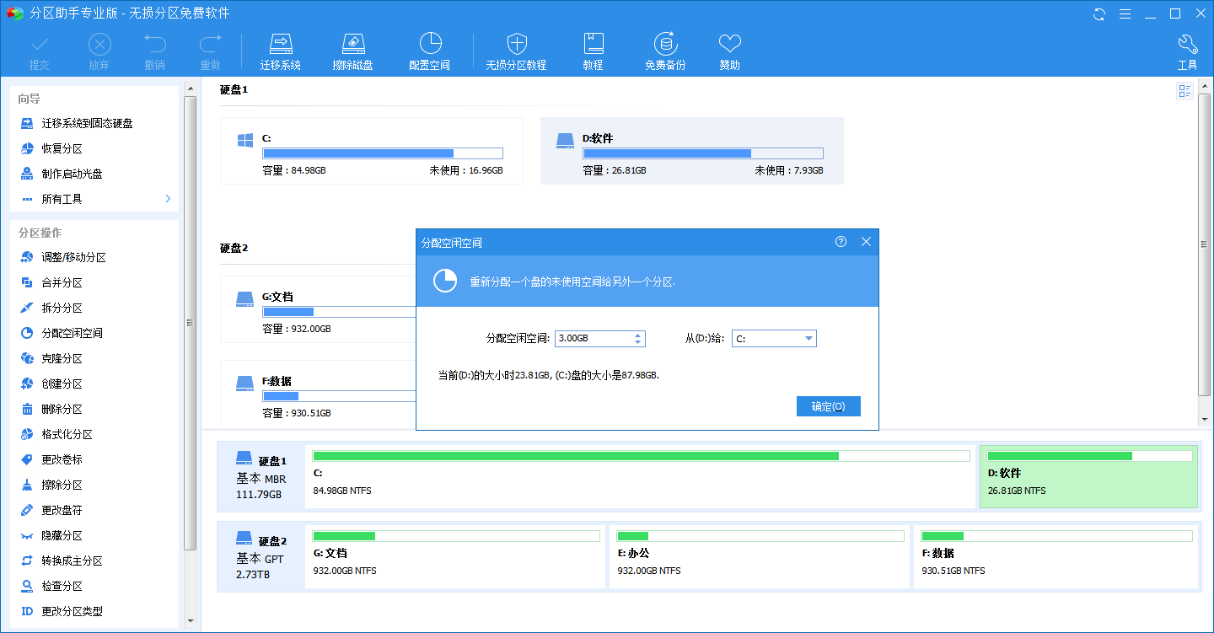Select the E: 办公 932.00GB partition block
Viewport: 1214px width, 633px height.
[x=759, y=556]
